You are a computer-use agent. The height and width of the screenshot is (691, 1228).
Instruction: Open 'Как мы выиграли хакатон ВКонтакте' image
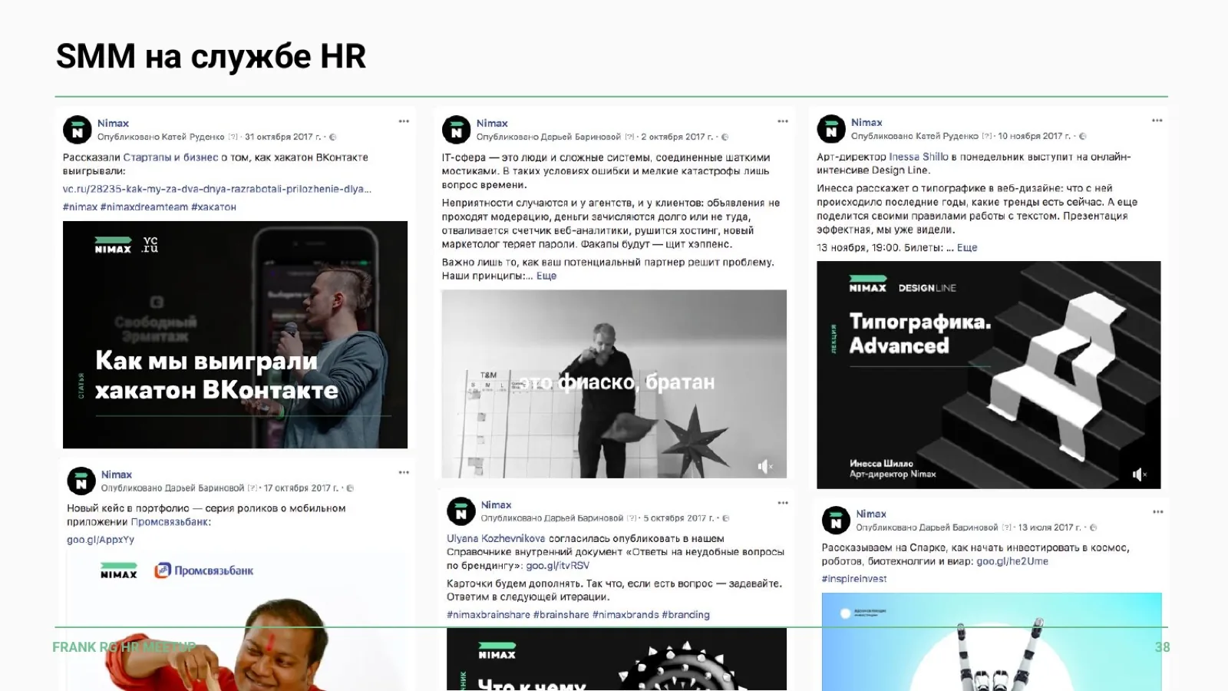[235, 335]
